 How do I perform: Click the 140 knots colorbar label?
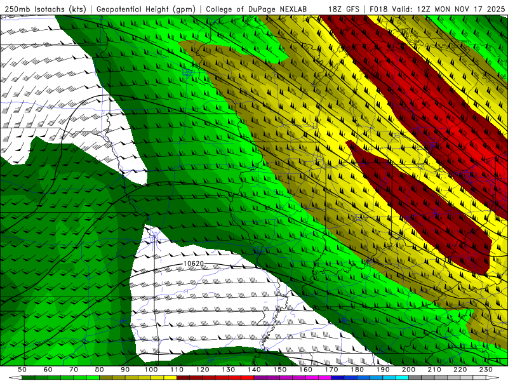click(254, 370)
